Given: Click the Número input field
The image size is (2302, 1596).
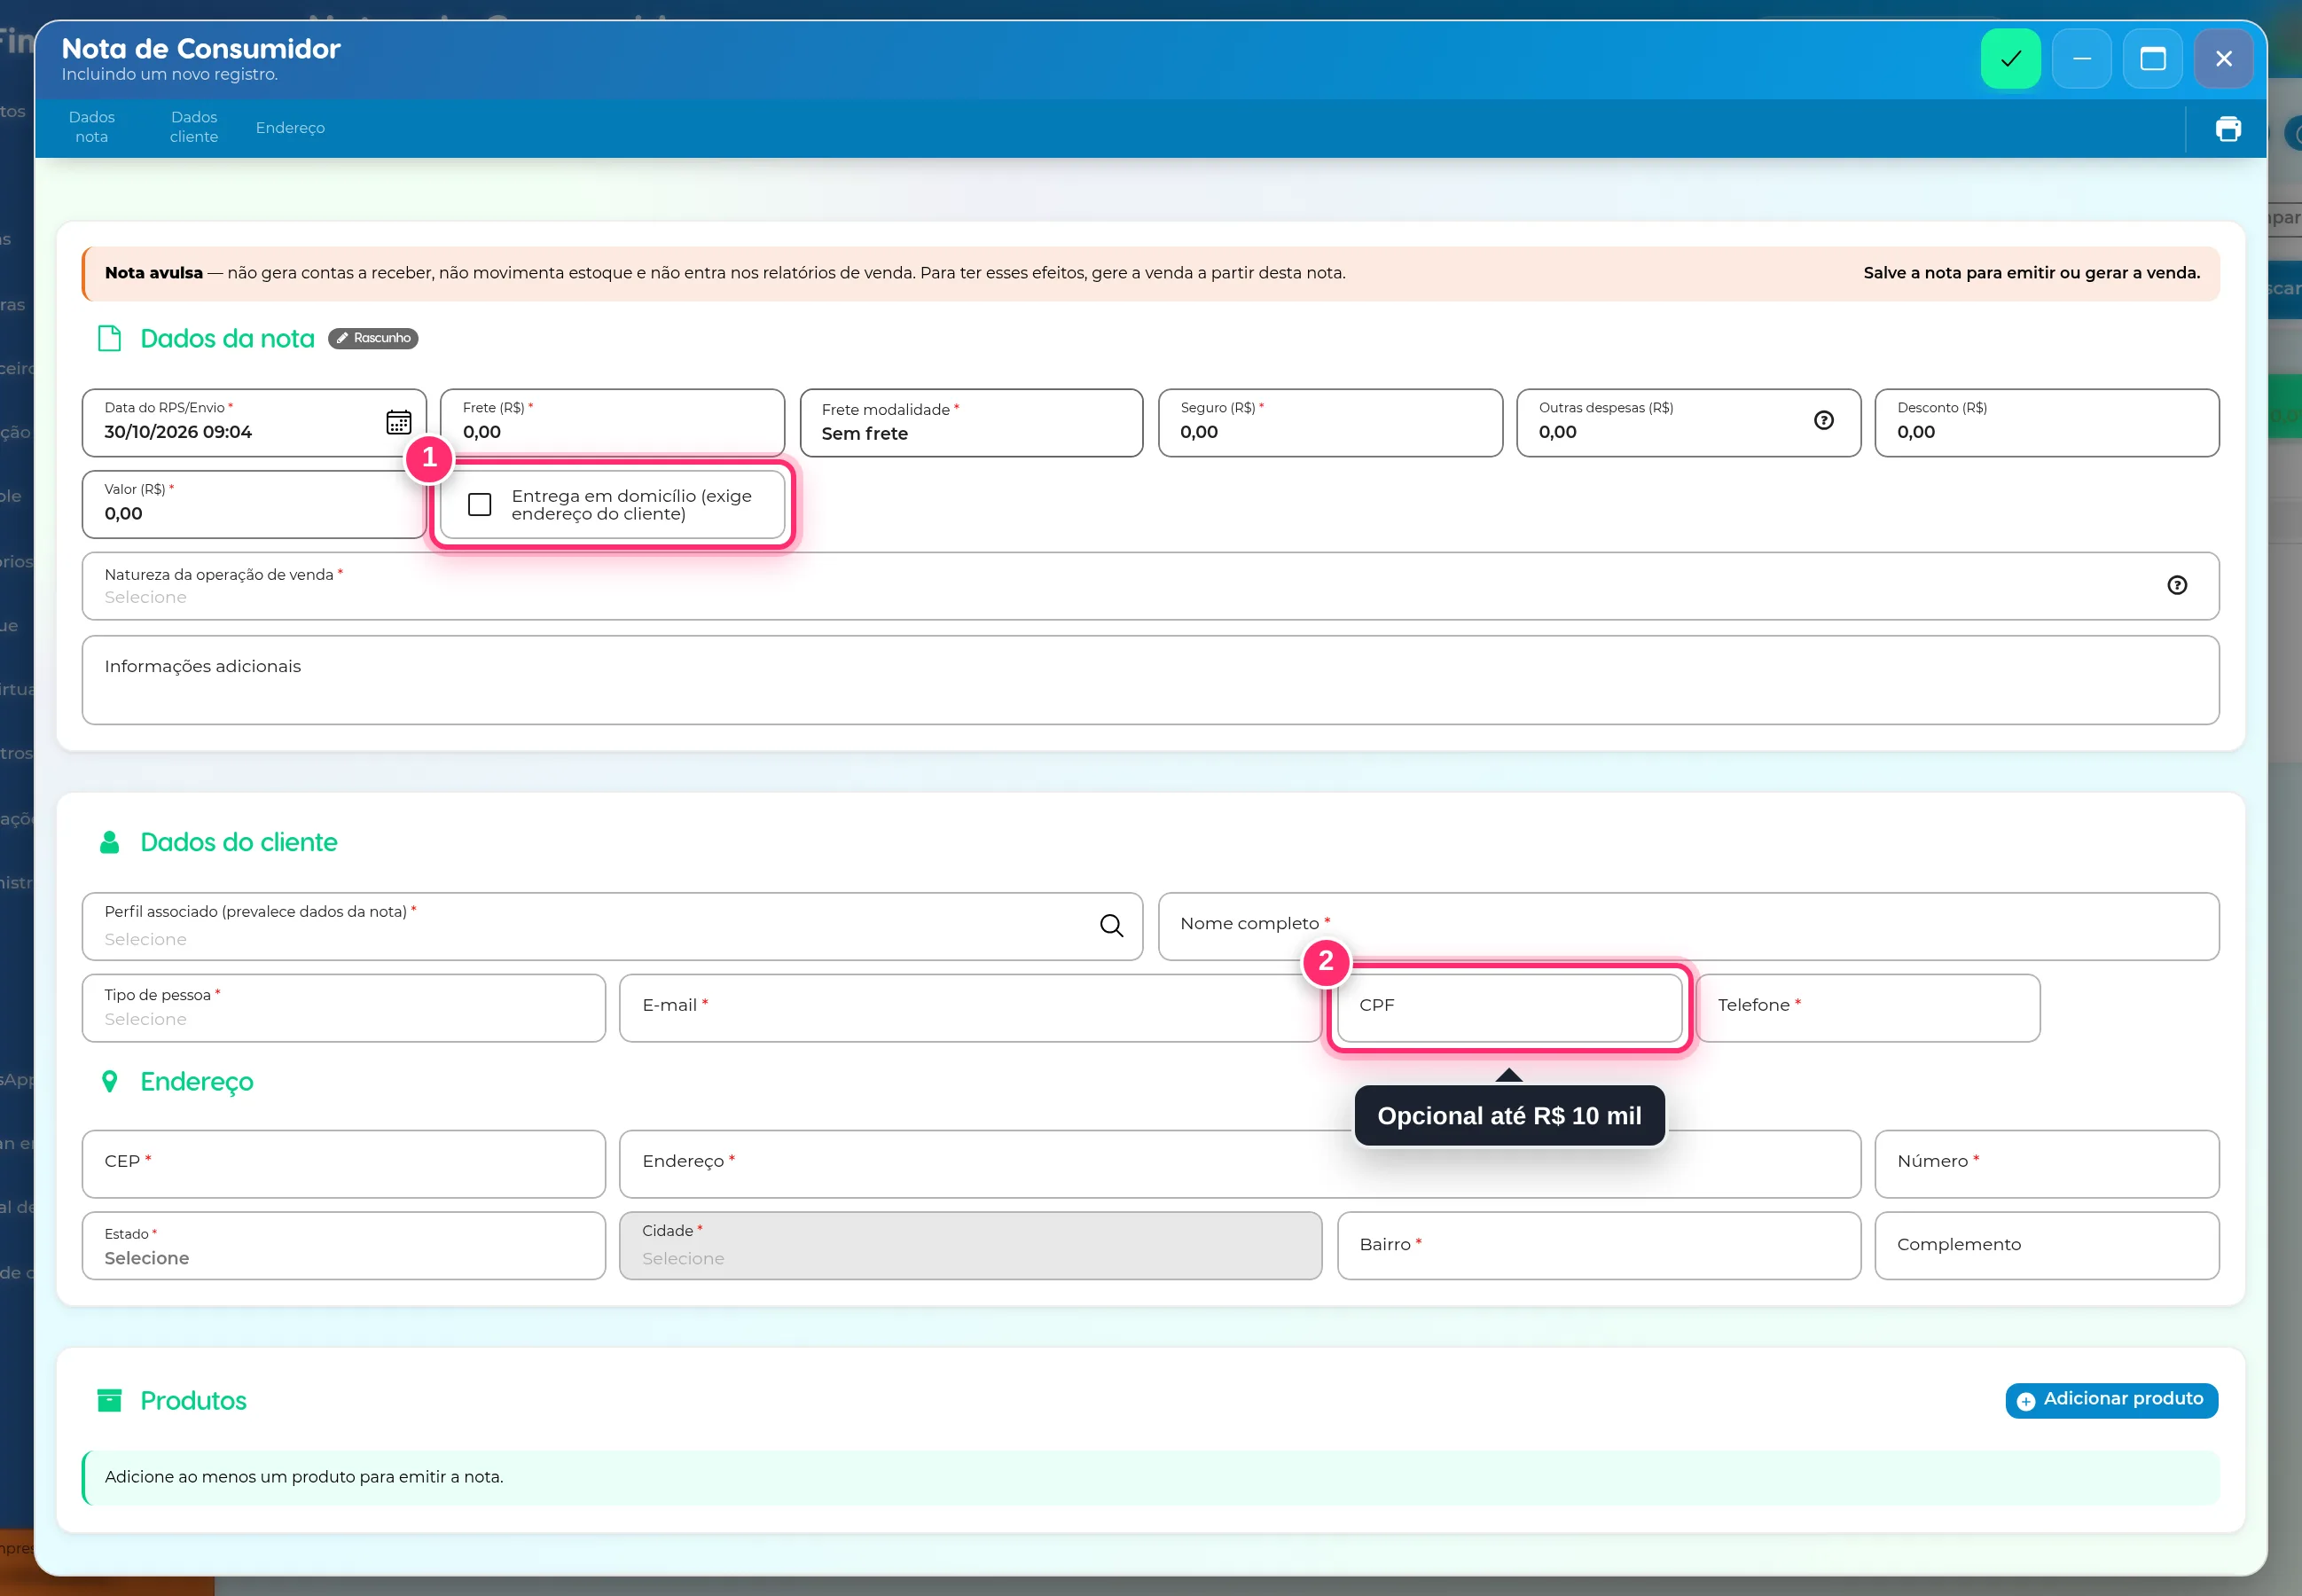Looking at the screenshot, I should point(2046,1164).
